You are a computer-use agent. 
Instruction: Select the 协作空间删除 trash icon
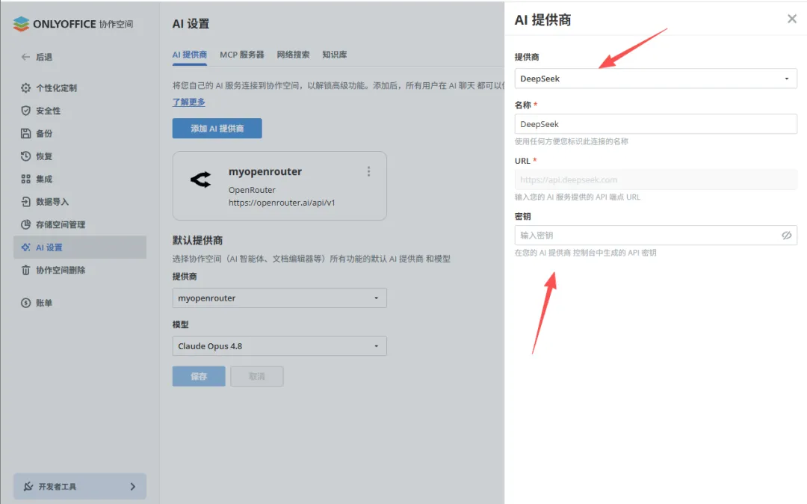pyautogui.click(x=25, y=270)
